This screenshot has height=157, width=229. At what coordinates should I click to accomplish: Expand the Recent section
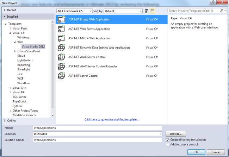coord(5,10)
